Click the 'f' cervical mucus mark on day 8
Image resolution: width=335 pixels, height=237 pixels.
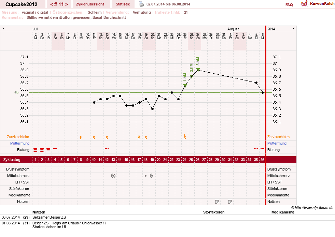coord(81,137)
